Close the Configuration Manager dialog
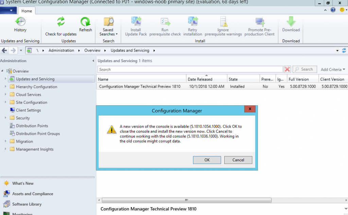 click(x=250, y=109)
